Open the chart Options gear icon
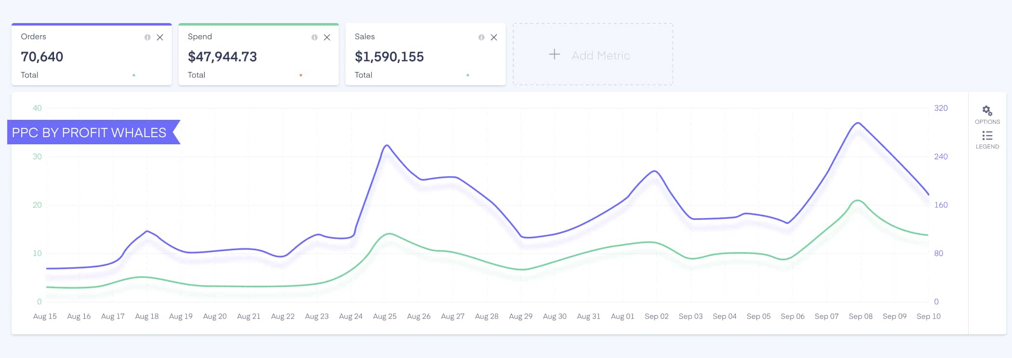This screenshot has width=1012, height=358. (x=987, y=111)
